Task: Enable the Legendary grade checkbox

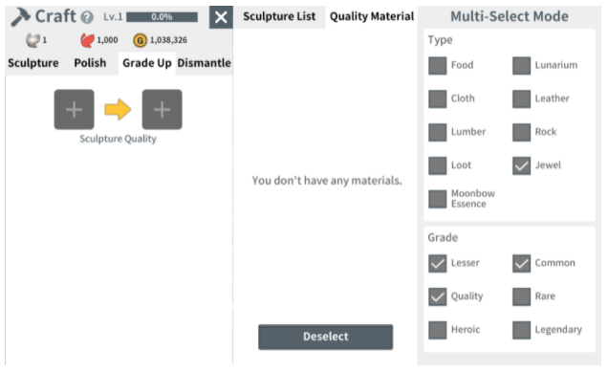Action: (522, 330)
